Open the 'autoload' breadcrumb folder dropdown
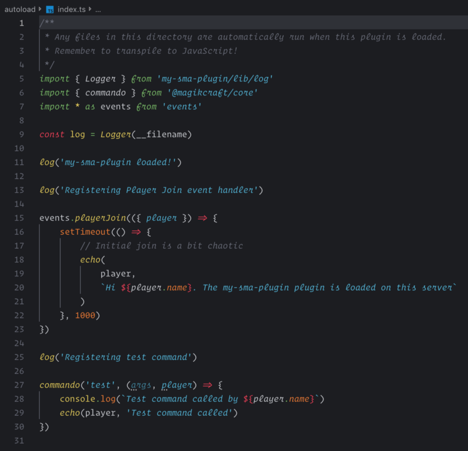 [19, 9]
